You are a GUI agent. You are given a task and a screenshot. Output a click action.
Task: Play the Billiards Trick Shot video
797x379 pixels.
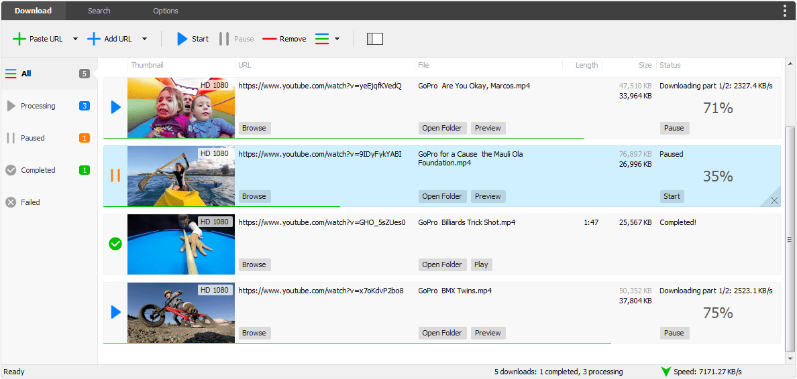point(481,264)
